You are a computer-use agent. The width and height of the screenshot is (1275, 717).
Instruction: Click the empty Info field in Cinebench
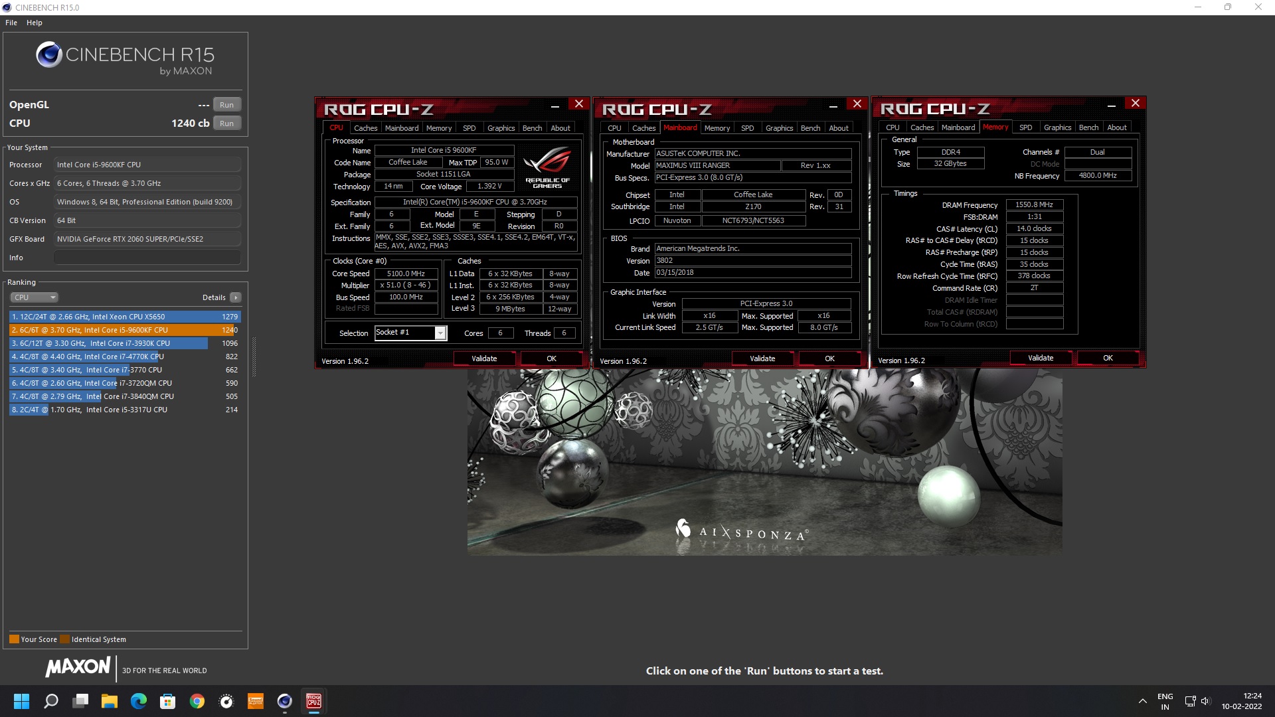point(147,258)
